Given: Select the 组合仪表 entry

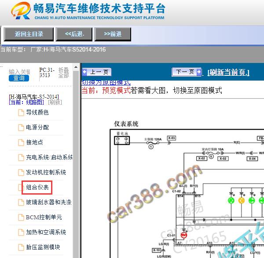Looking at the screenshot, I should (37, 188).
